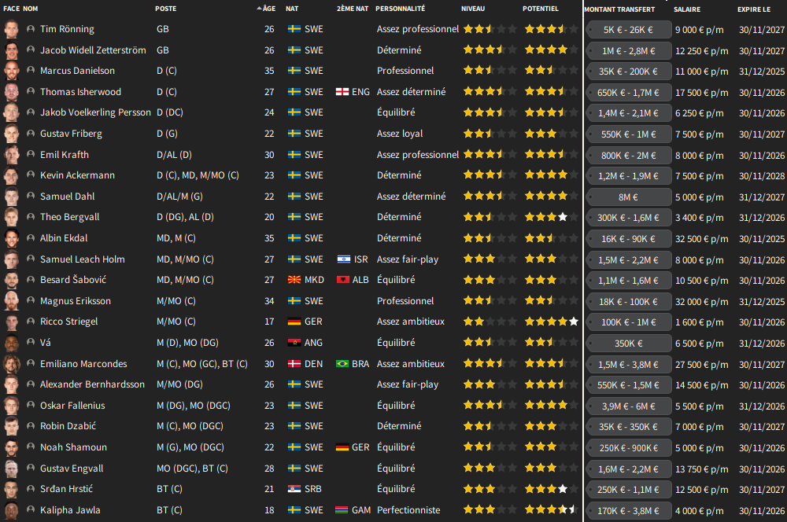Open Samuel Dahl's face thumbnail
787x522 pixels.
coord(11,197)
